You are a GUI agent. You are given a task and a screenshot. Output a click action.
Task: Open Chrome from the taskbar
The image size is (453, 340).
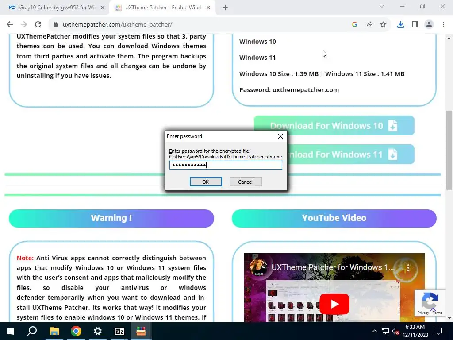[x=76, y=331]
